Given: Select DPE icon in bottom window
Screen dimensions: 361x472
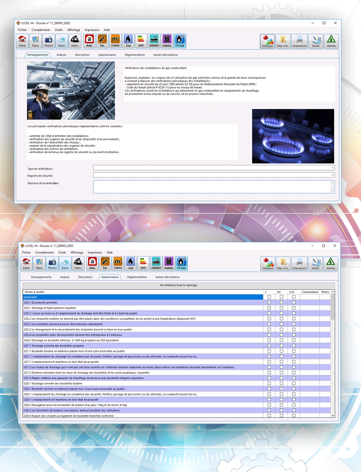Looking at the screenshot, I should click(x=143, y=263).
